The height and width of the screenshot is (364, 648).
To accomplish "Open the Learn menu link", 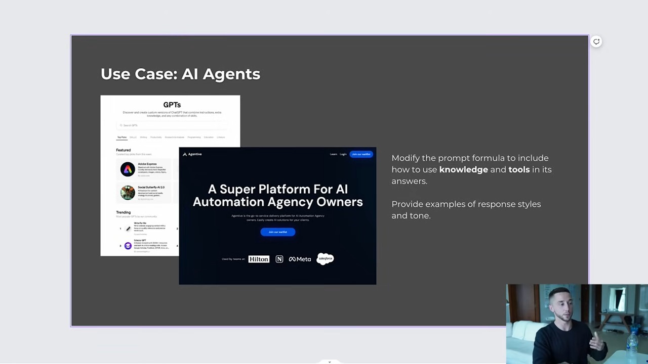I will click(x=333, y=154).
